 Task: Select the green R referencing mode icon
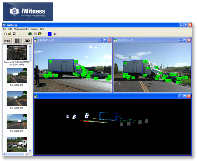click(x=30, y=34)
